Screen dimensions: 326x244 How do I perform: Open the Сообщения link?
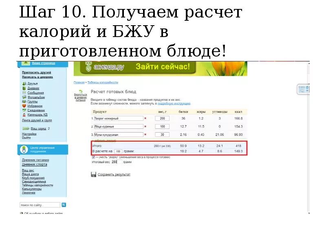[36, 93]
